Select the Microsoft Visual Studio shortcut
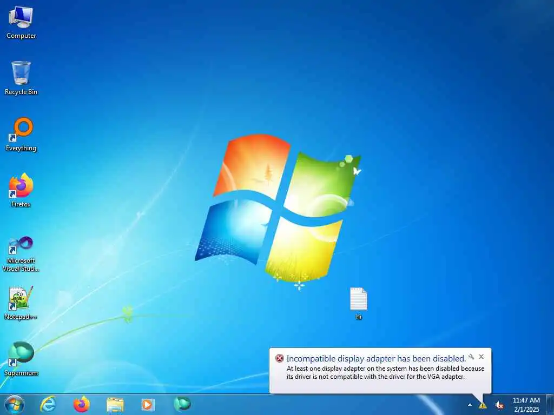 (21, 254)
